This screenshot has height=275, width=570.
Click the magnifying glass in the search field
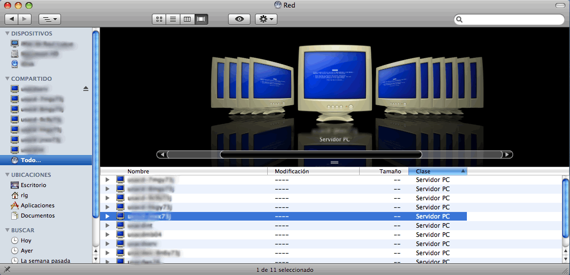459,19
